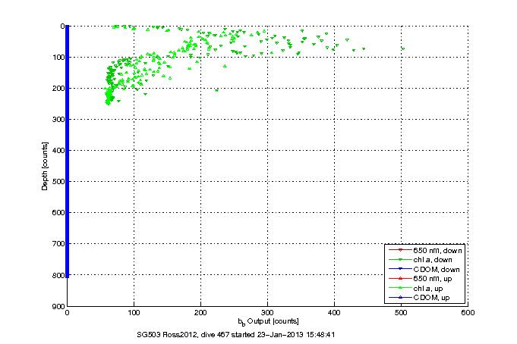Image resolution: width=517 pixels, height=344 pixels.
Task: Click the lone green marker just below 200 depth
Action: (x=216, y=90)
